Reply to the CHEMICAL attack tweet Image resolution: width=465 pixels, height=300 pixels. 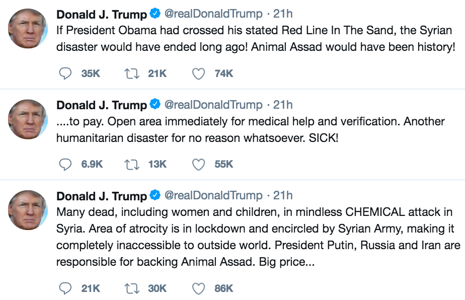click(65, 288)
